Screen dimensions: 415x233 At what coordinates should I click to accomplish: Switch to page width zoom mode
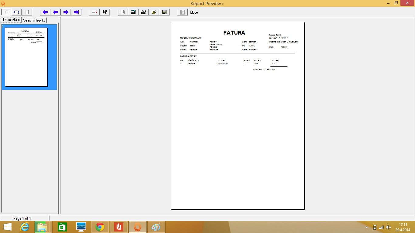point(17,12)
